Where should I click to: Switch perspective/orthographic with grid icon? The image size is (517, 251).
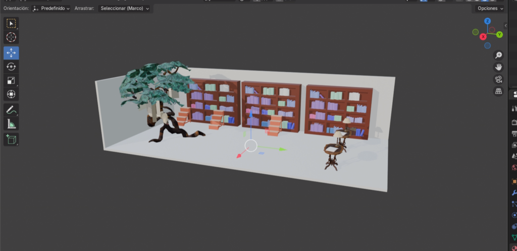[x=498, y=91]
